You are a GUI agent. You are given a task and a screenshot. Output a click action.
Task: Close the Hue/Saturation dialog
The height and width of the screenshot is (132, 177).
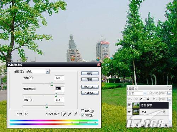[99, 65]
